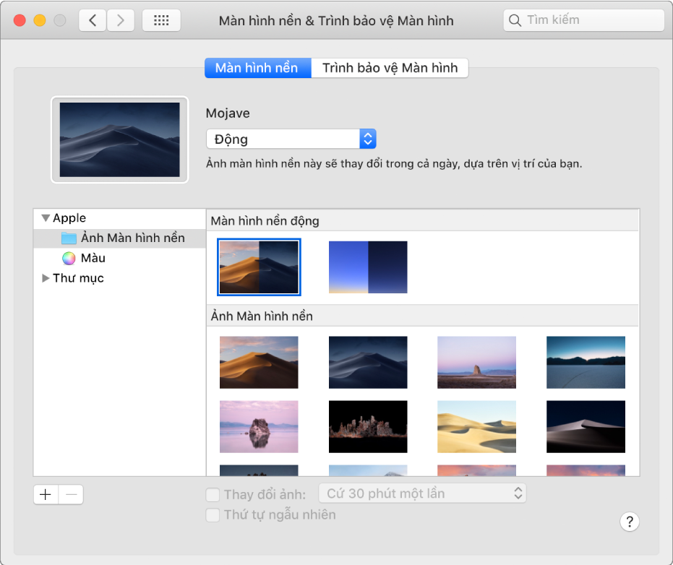This screenshot has width=673, height=565.
Task: Go forward with the right chevron button
Action: click(121, 20)
